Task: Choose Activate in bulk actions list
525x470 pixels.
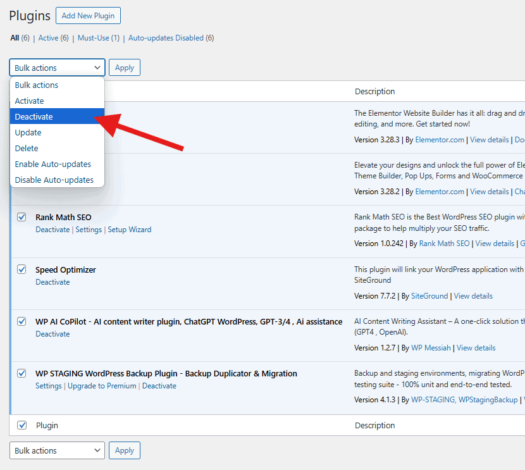Action: click(58, 101)
